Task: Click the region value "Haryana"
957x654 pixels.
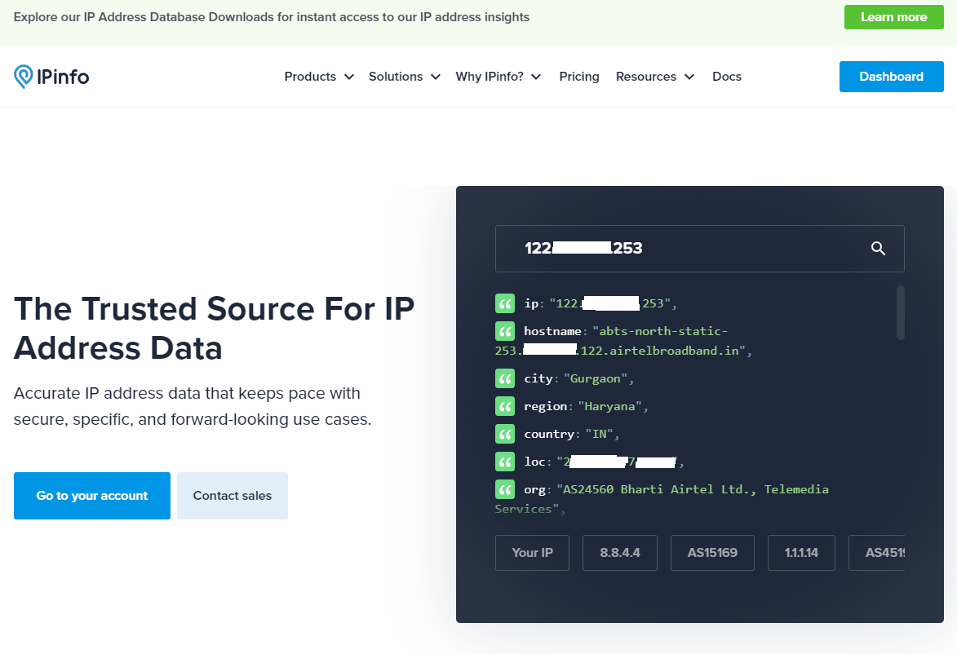Action: tap(609, 406)
